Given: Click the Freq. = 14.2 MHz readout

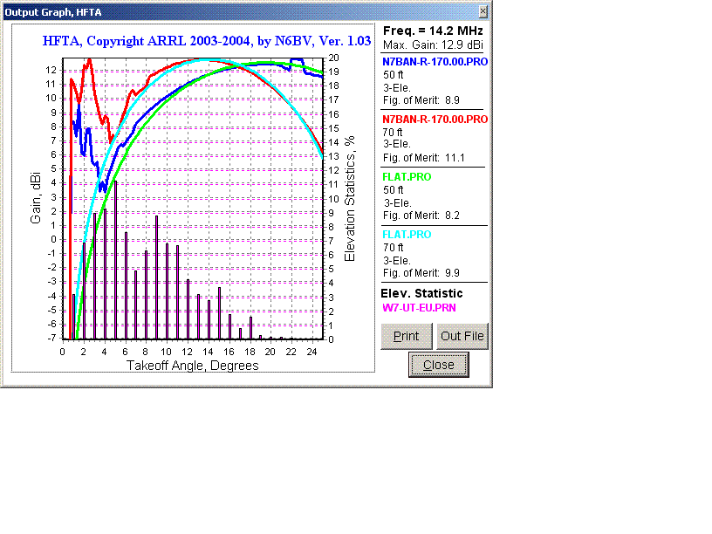Looking at the screenshot, I should [434, 31].
